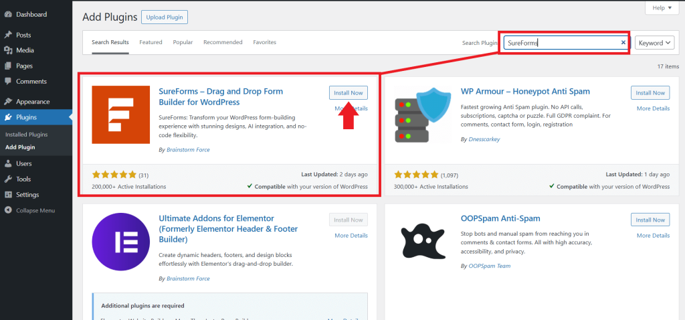This screenshot has height=320, width=685.
Task: Clear the search field with the X icon
Action: coord(623,42)
